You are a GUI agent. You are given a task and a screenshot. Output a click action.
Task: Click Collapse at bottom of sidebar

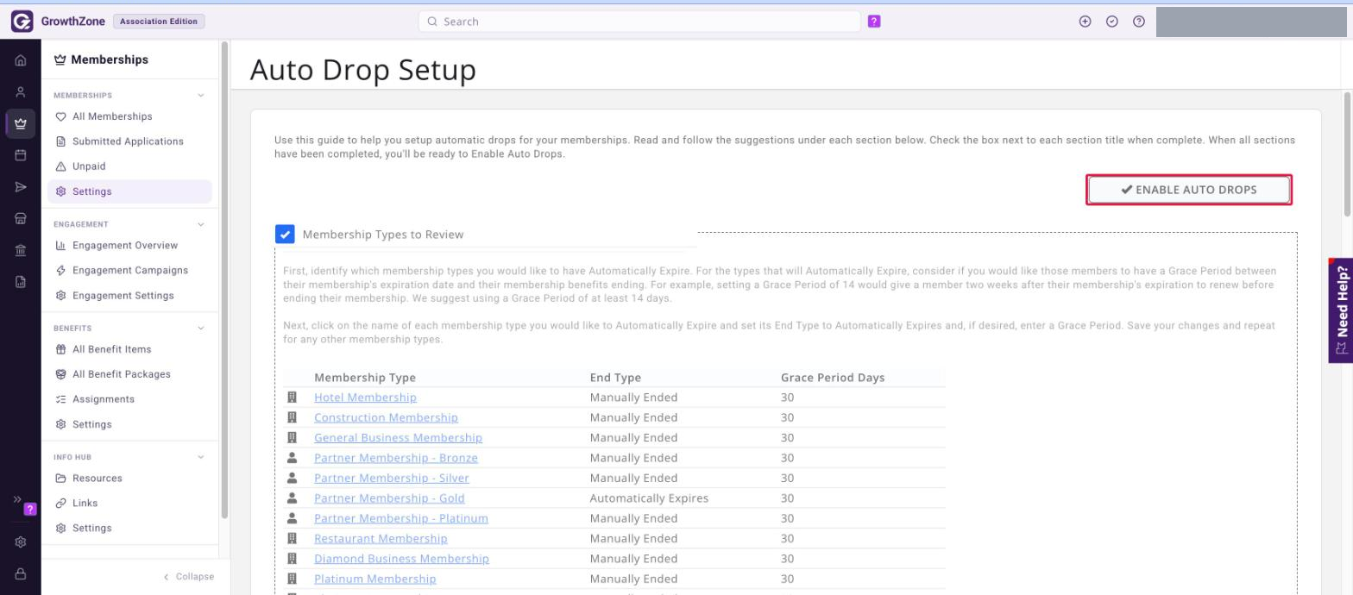tap(188, 577)
